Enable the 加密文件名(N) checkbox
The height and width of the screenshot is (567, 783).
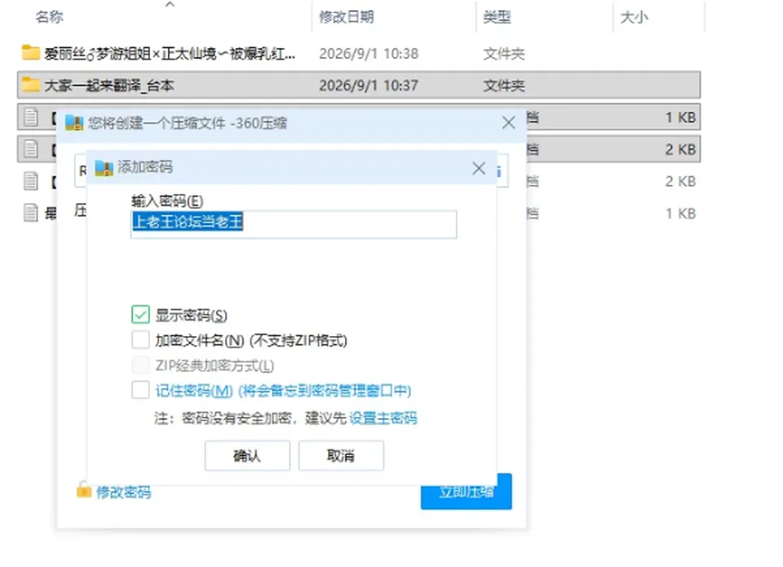click(141, 339)
